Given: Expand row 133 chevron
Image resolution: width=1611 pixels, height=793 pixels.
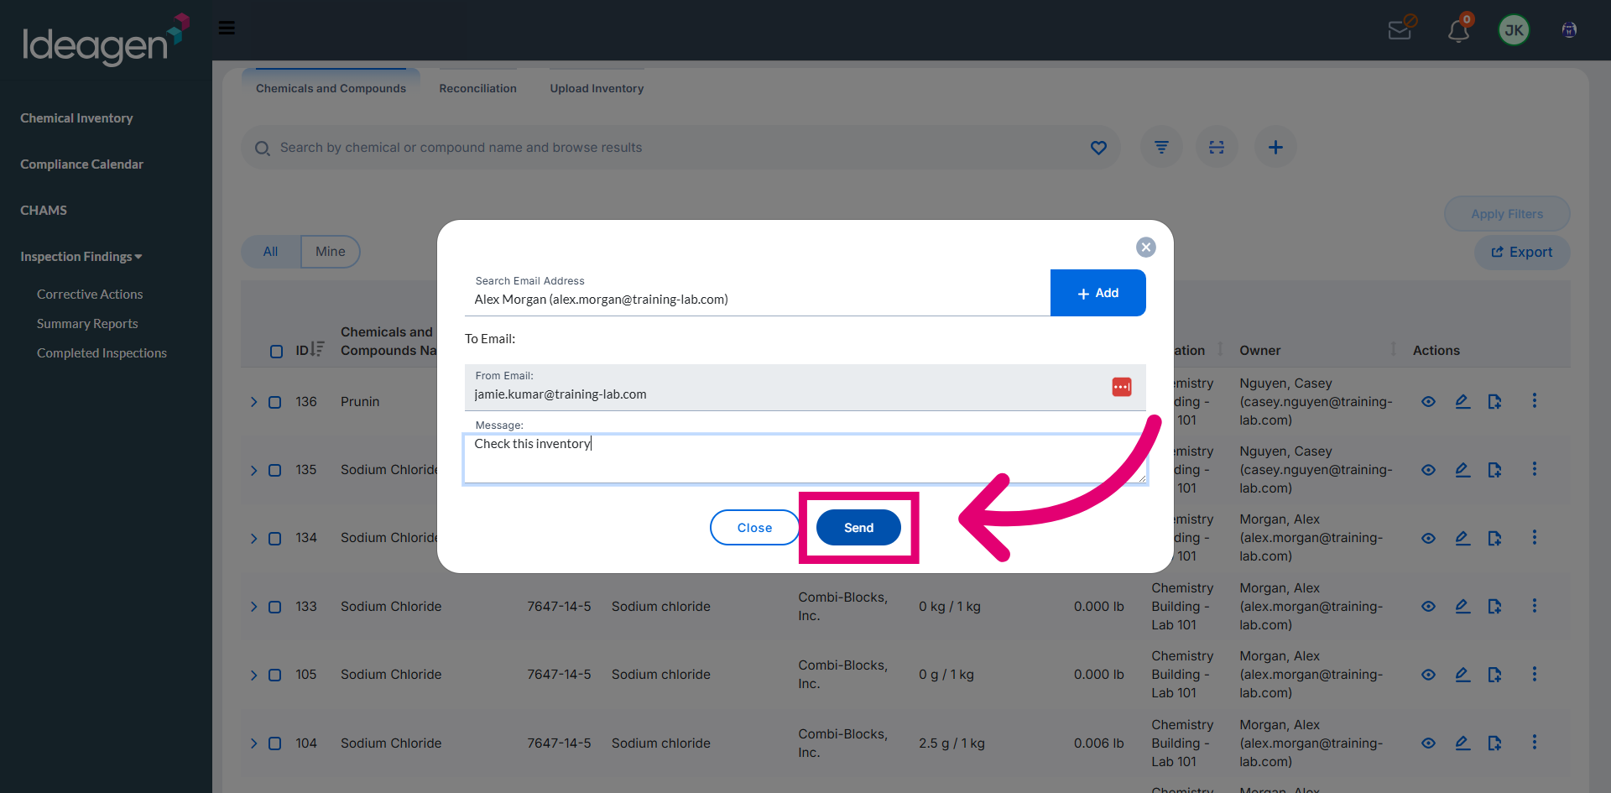Looking at the screenshot, I should coord(253,607).
